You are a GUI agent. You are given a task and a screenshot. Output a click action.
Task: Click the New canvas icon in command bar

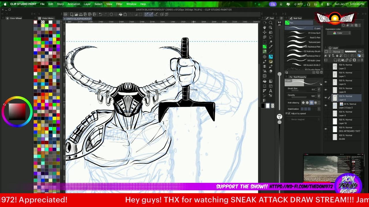72,14
